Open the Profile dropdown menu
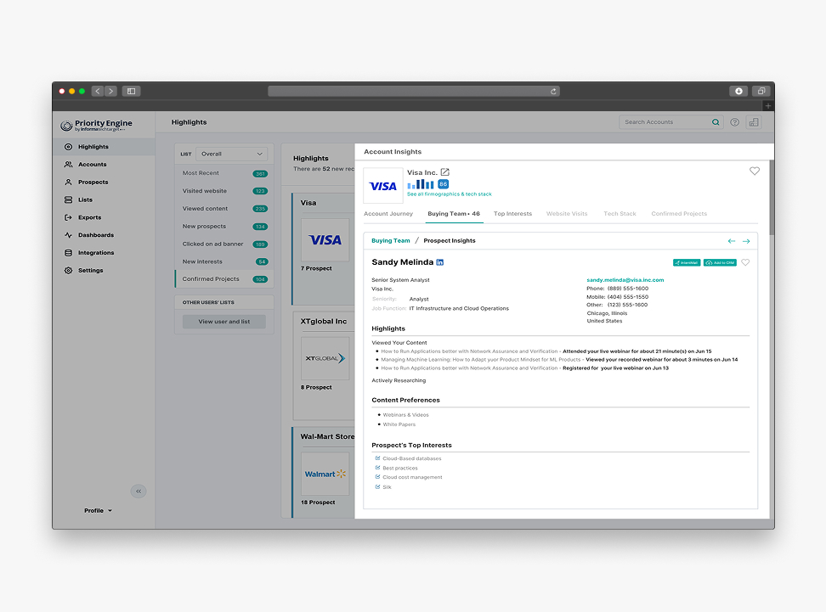 click(98, 511)
